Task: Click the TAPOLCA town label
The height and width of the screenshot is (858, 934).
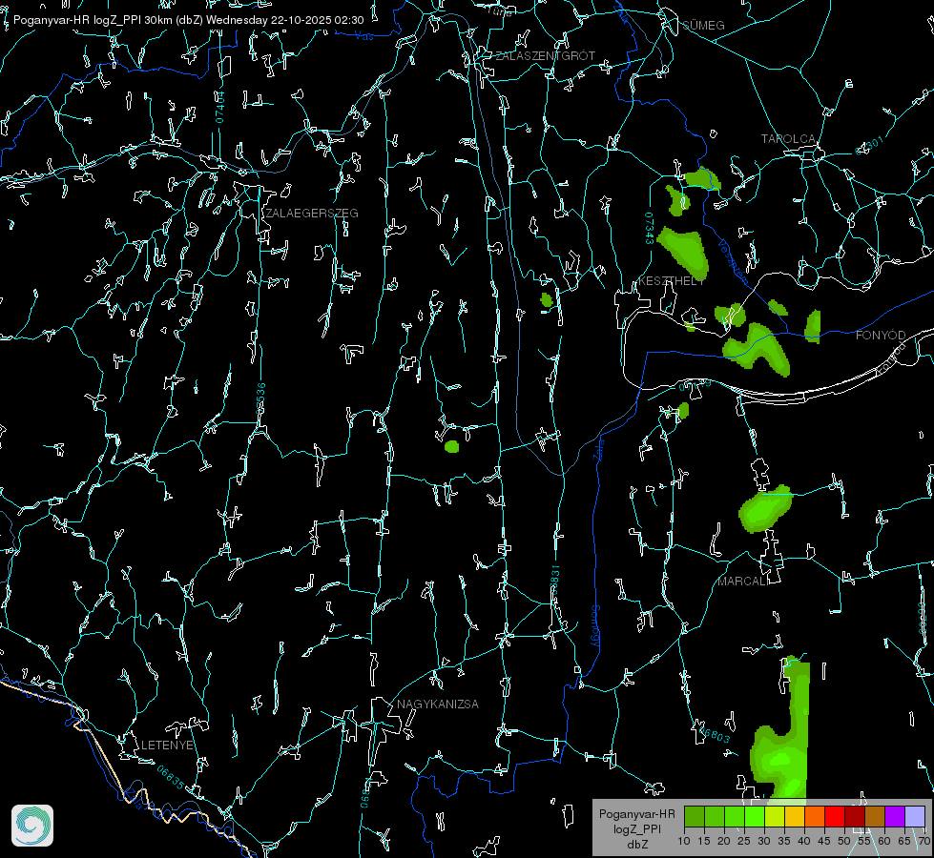Action: click(x=788, y=139)
